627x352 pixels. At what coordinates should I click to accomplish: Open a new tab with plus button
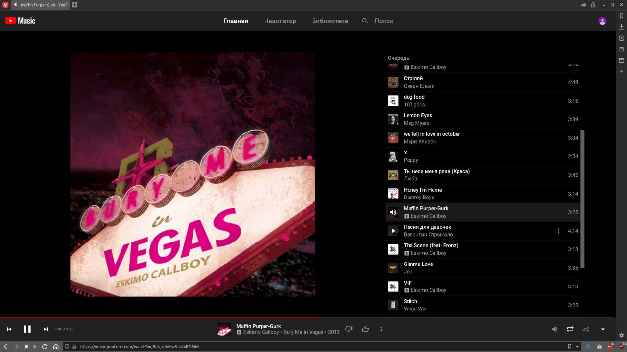[x=75, y=5]
